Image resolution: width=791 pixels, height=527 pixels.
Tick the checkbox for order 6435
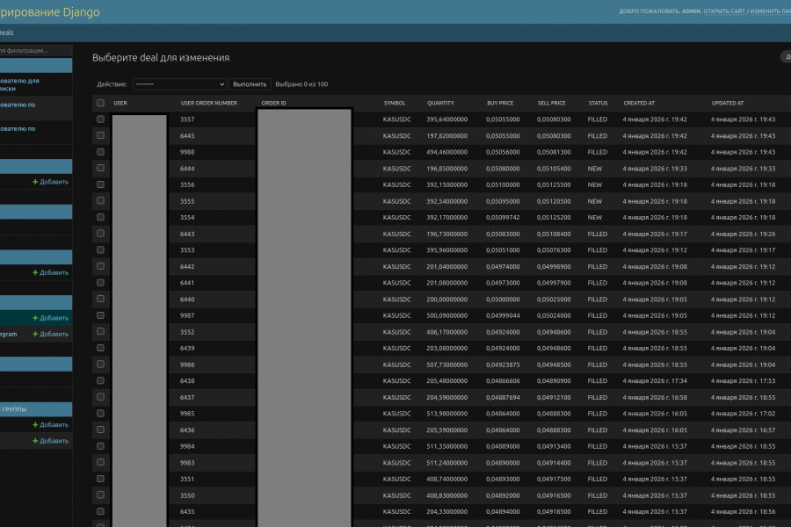click(x=100, y=511)
